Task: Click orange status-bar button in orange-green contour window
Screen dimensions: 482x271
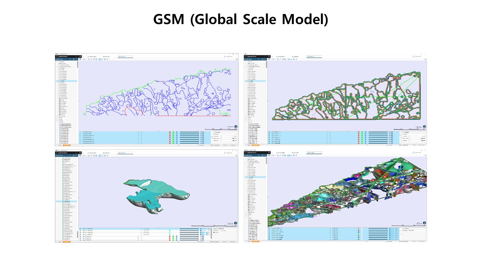Action: [255, 145]
